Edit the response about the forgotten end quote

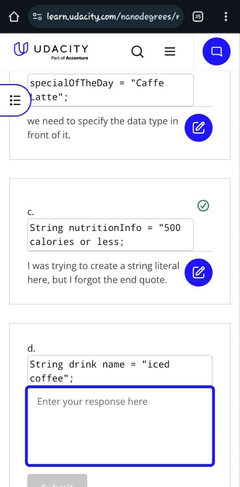[198, 272]
